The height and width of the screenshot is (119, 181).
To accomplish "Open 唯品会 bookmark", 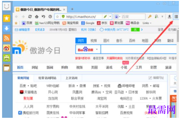I will [132, 23].
